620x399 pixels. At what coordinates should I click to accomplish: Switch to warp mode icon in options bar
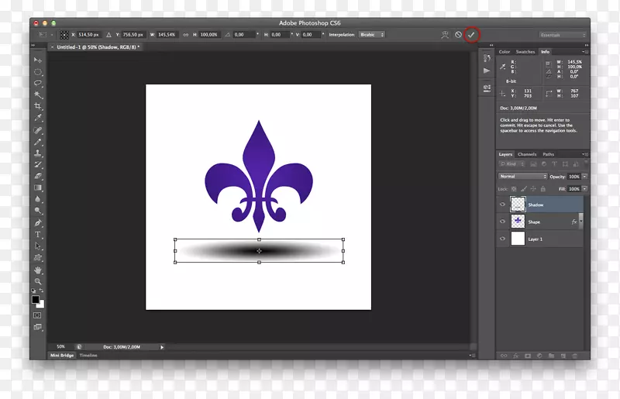pyautogui.click(x=444, y=35)
